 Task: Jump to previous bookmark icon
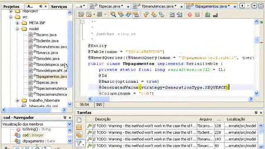(146, 14)
